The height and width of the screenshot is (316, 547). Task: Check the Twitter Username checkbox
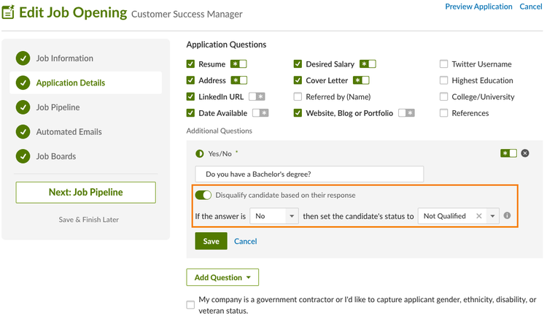[x=444, y=64]
